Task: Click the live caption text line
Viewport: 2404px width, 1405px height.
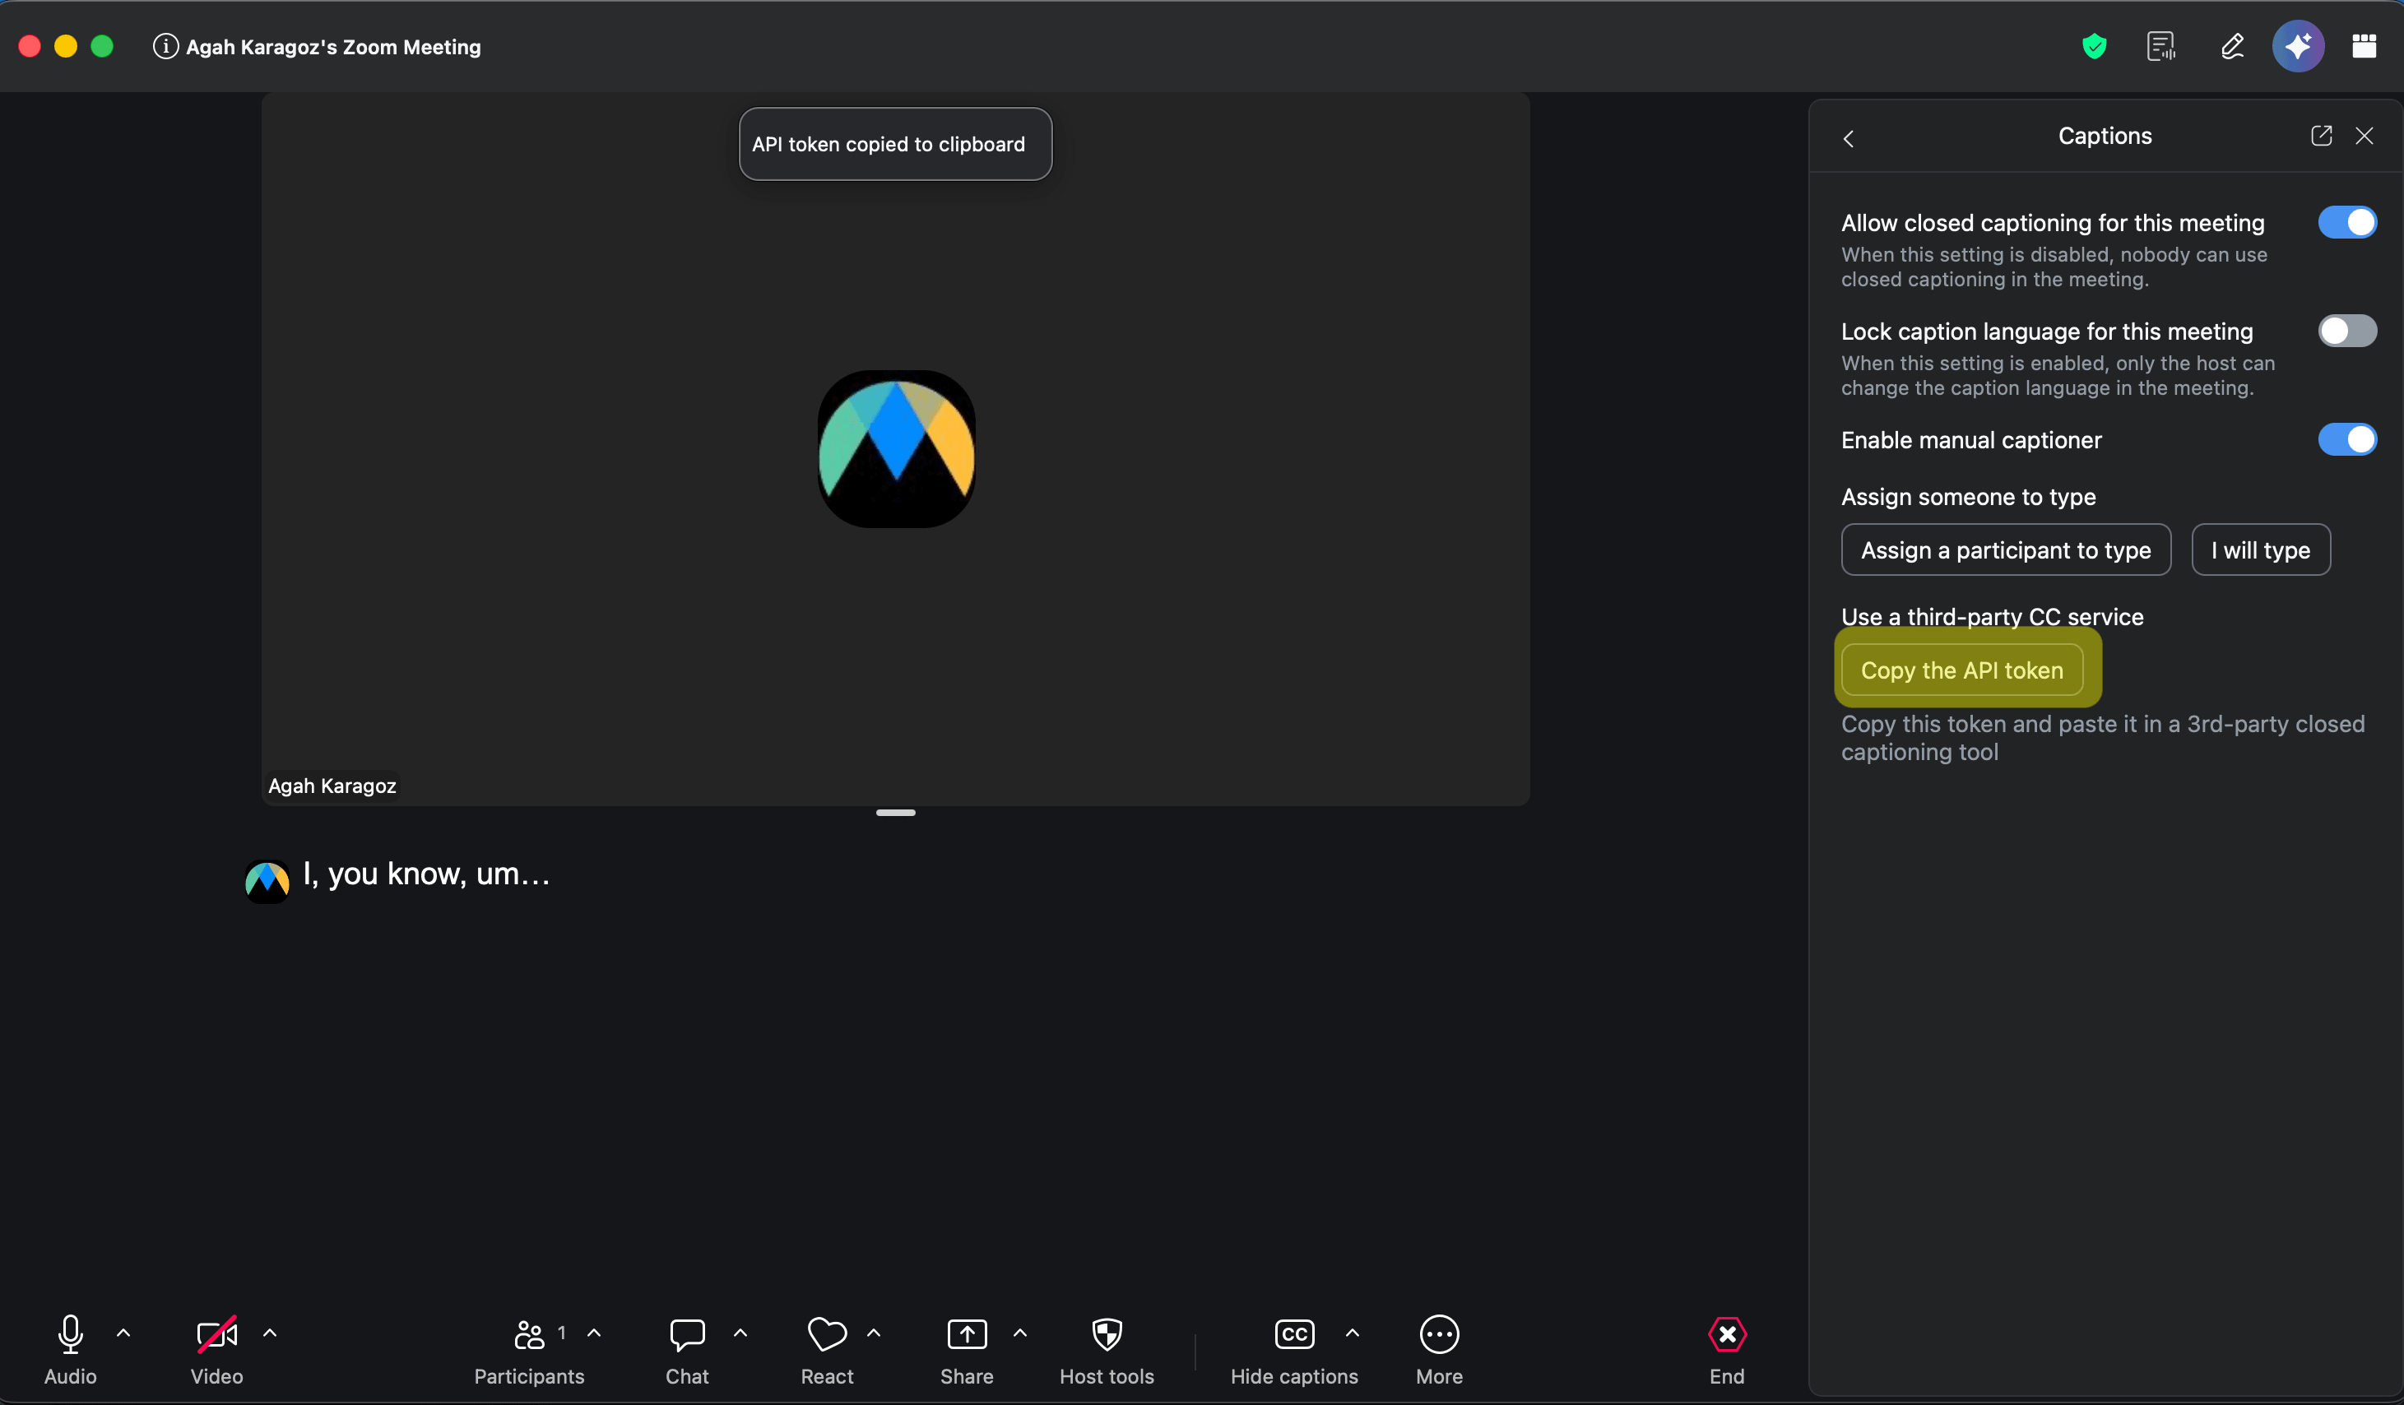Action: click(426, 874)
